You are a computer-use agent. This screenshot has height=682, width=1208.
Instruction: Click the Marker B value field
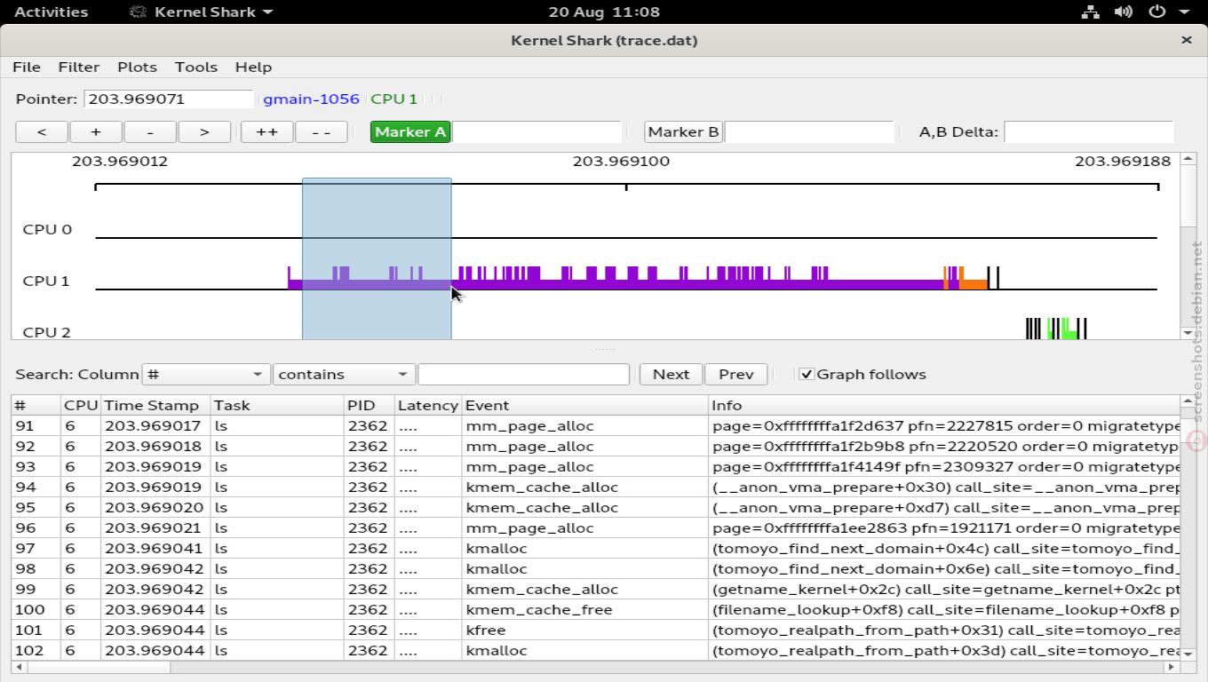click(809, 131)
